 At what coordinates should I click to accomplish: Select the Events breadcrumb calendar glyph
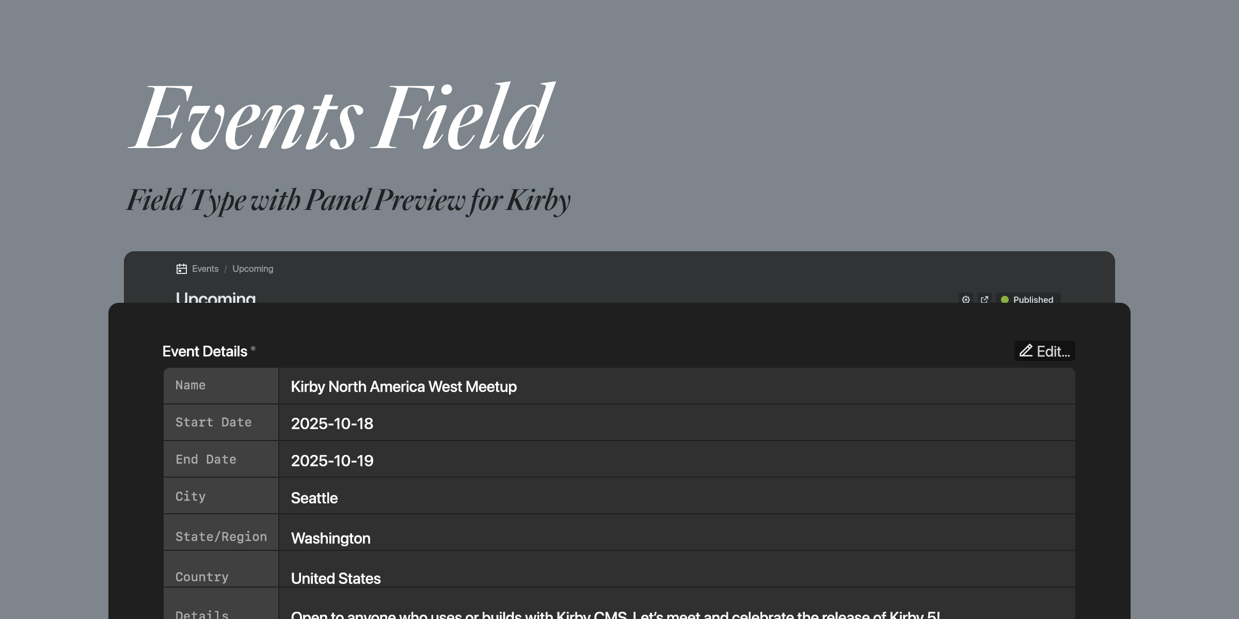pos(180,269)
